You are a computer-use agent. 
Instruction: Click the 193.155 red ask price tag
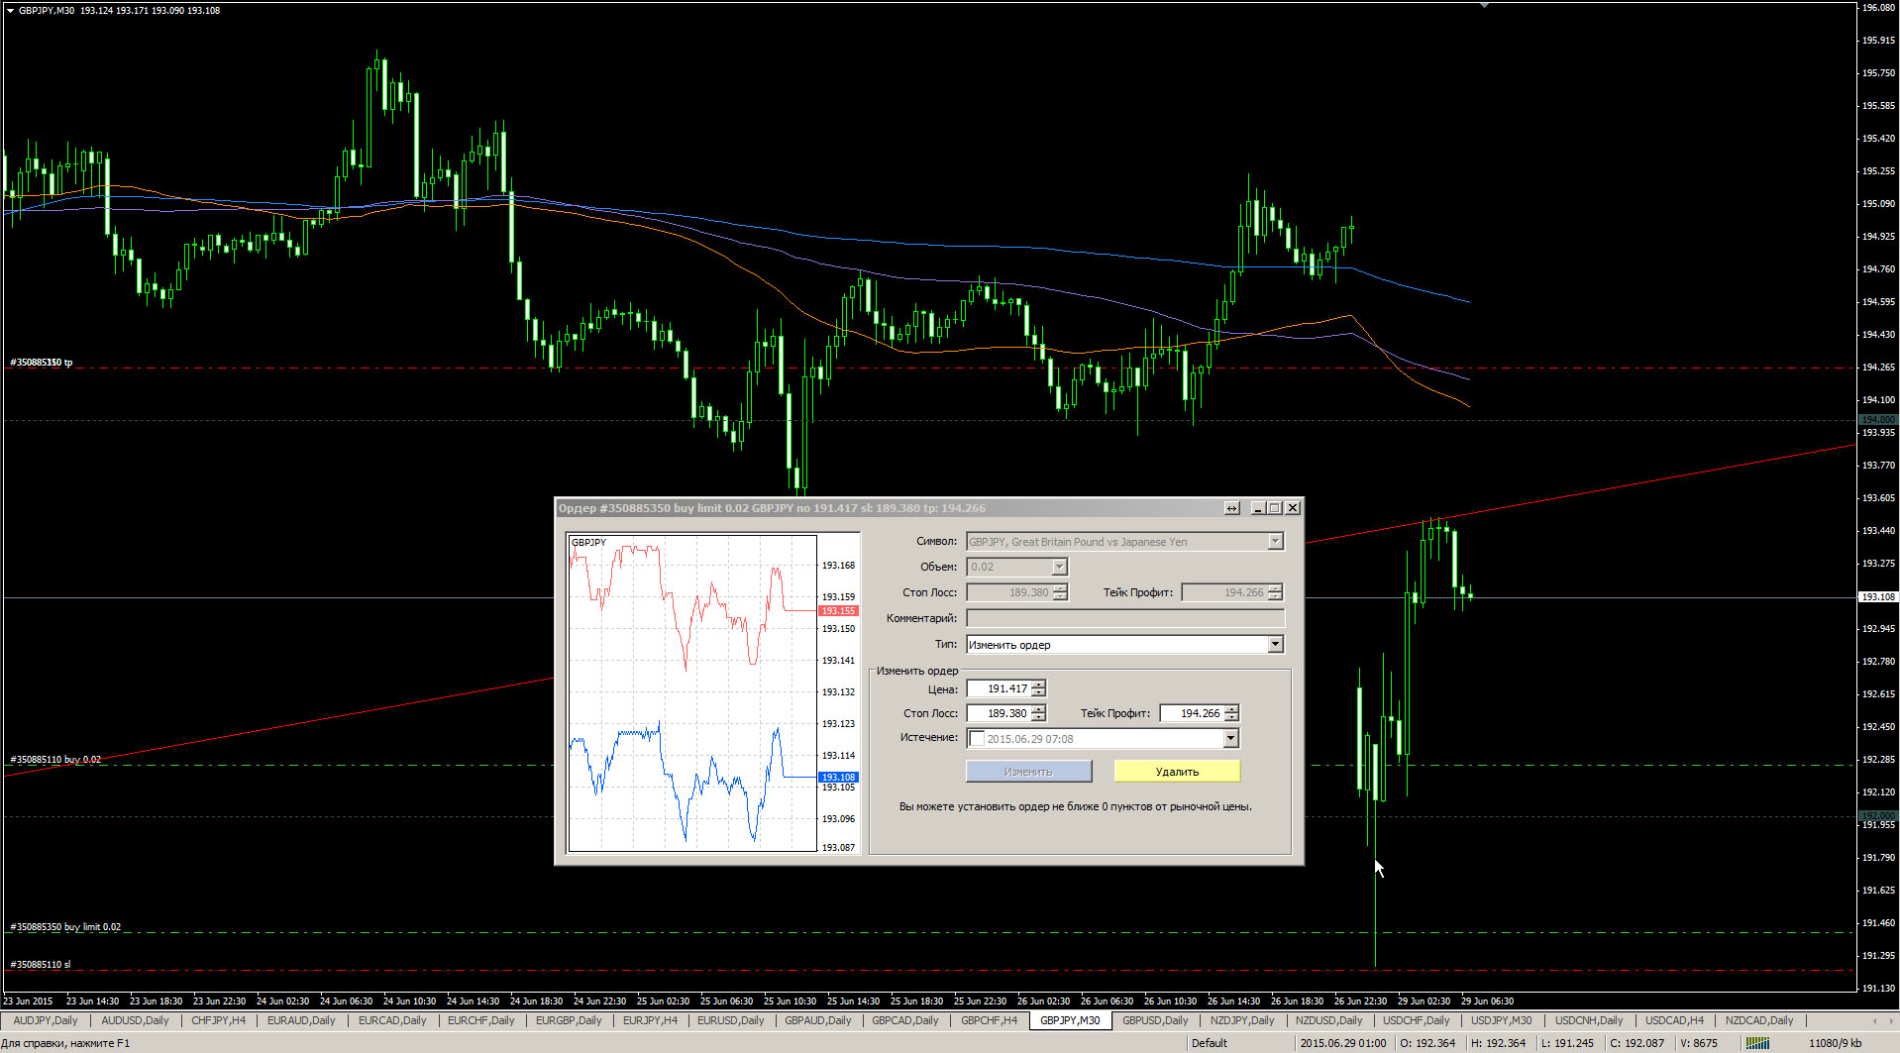point(838,611)
